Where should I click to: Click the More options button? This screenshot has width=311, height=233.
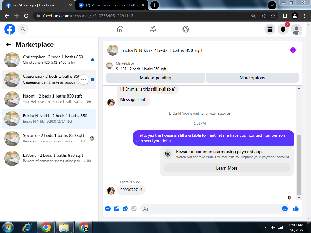point(252,78)
